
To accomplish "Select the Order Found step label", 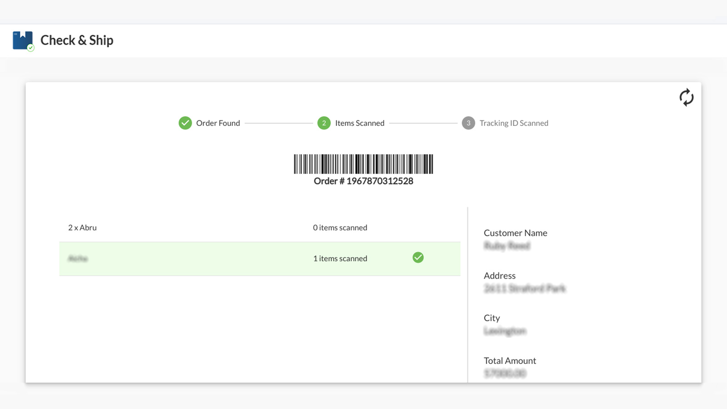I will click(218, 123).
